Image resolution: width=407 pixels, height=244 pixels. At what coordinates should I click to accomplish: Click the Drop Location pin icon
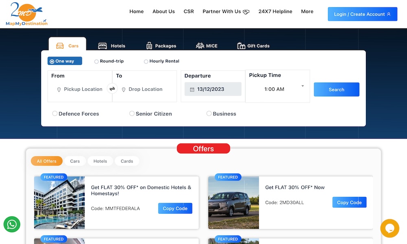click(124, 89)
